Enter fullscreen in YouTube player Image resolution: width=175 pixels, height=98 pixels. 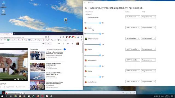point(25,79)
